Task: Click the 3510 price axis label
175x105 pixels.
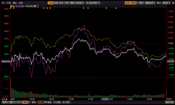Action: coord(6,9)
